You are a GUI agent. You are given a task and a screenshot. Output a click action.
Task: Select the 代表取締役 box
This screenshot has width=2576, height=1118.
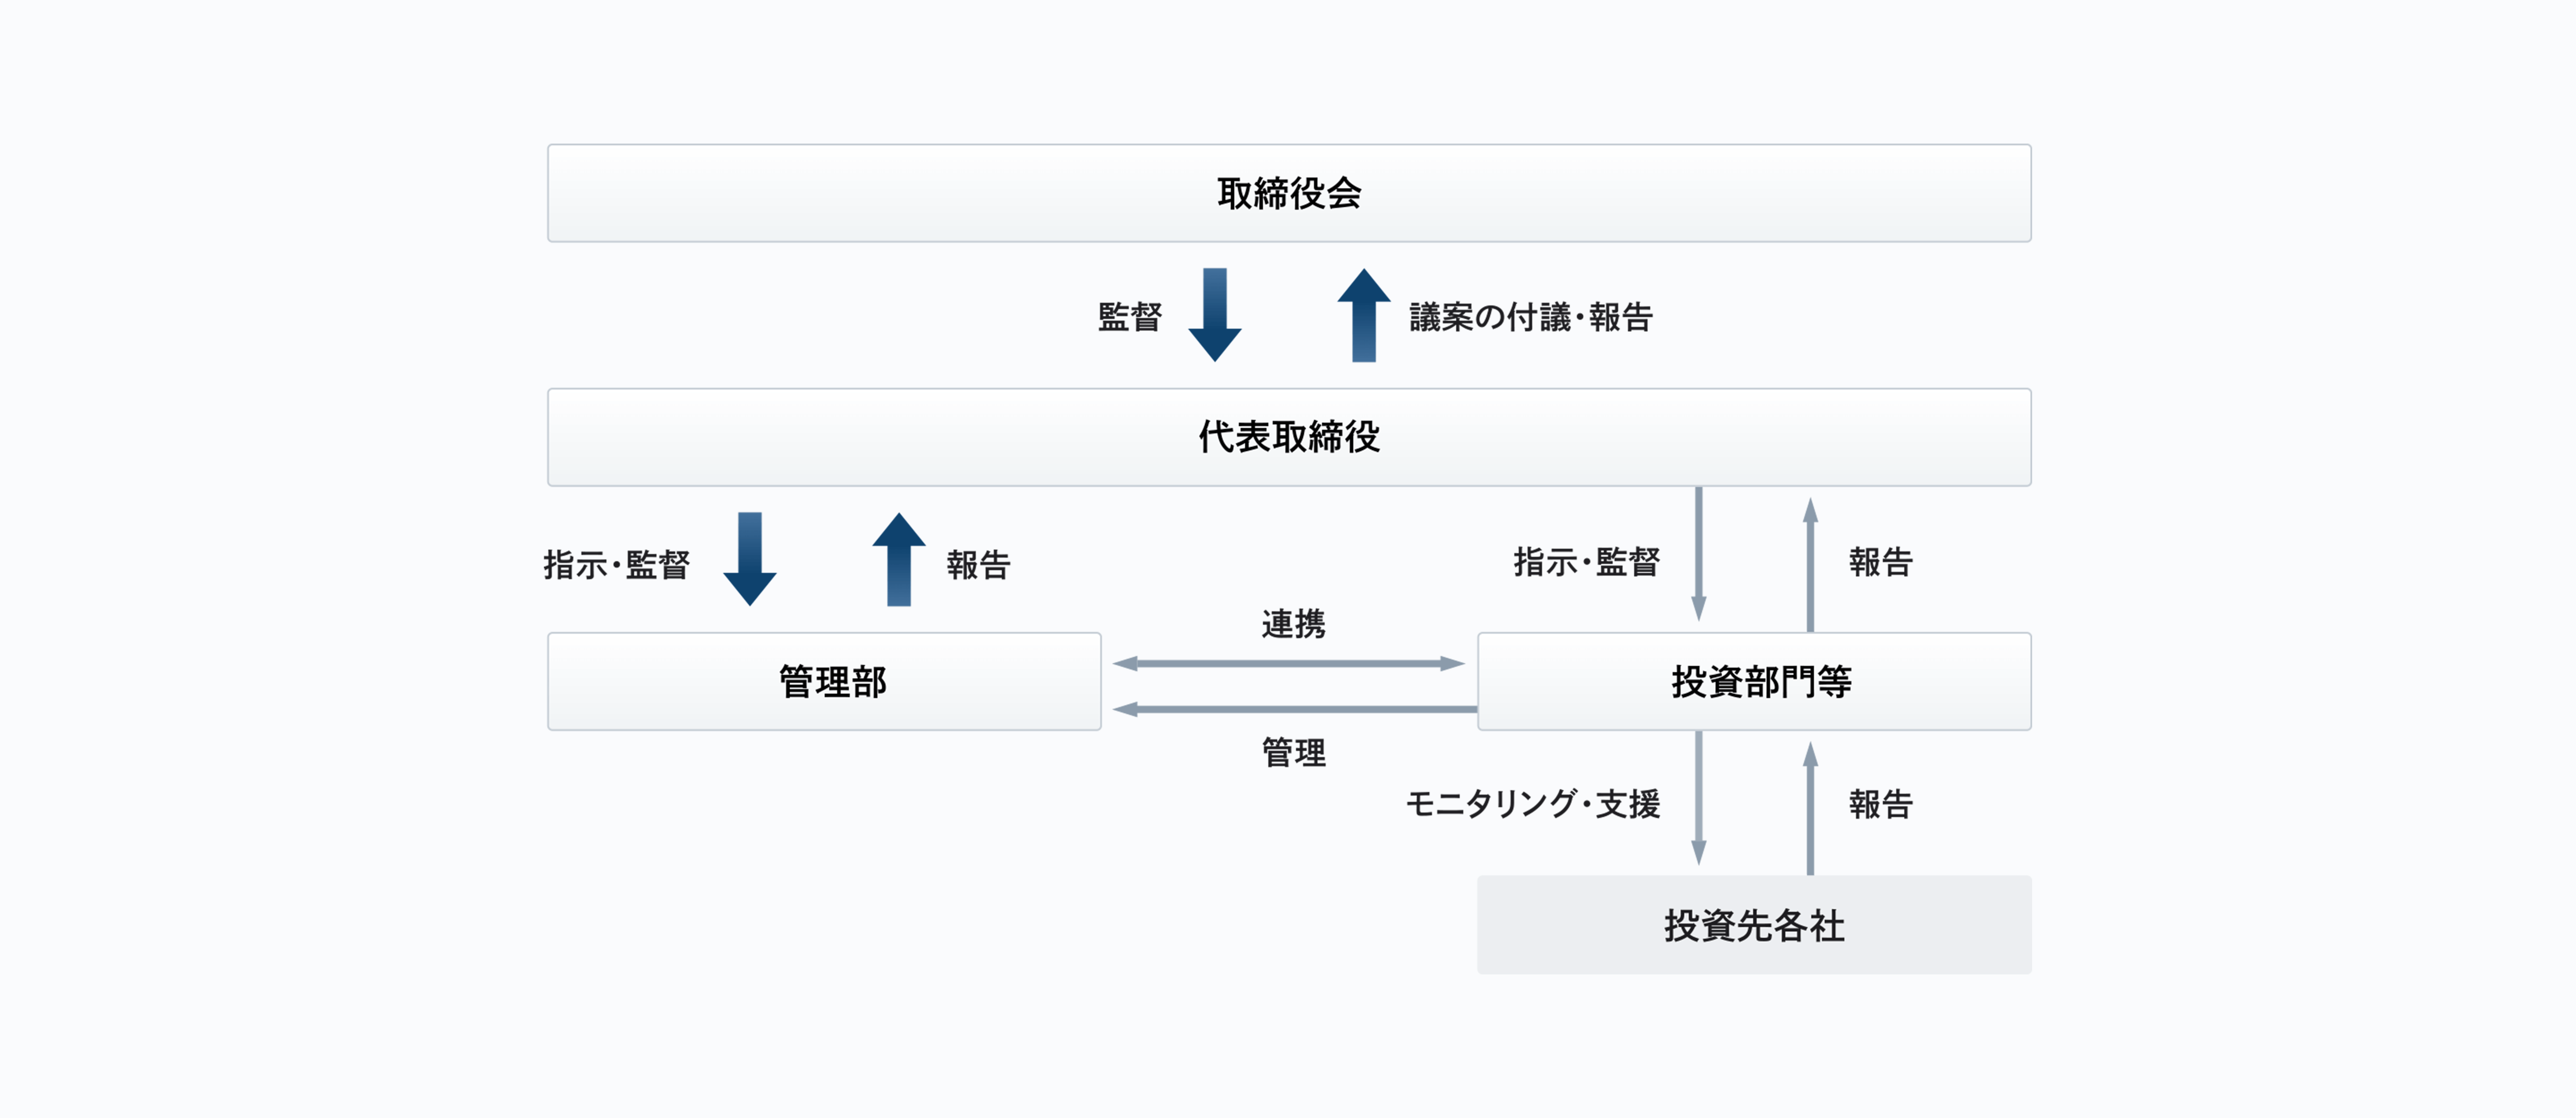click(1288, 437)
